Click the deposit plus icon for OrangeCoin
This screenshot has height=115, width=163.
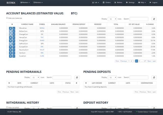(x=10, y=34)
